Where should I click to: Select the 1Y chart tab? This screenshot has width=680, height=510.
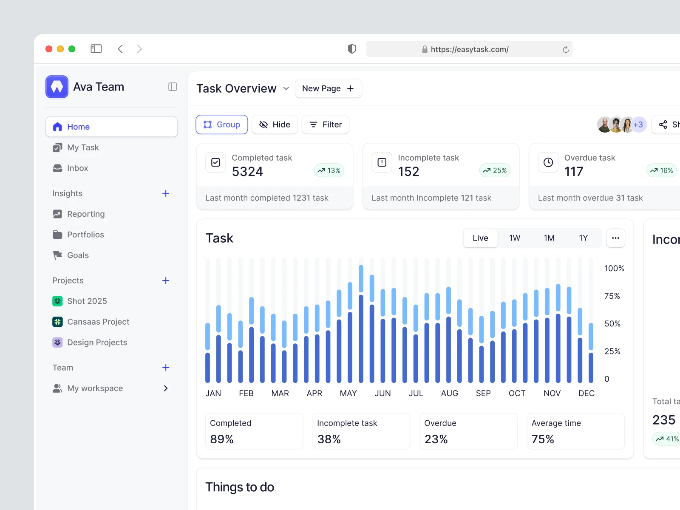[584, 238]
